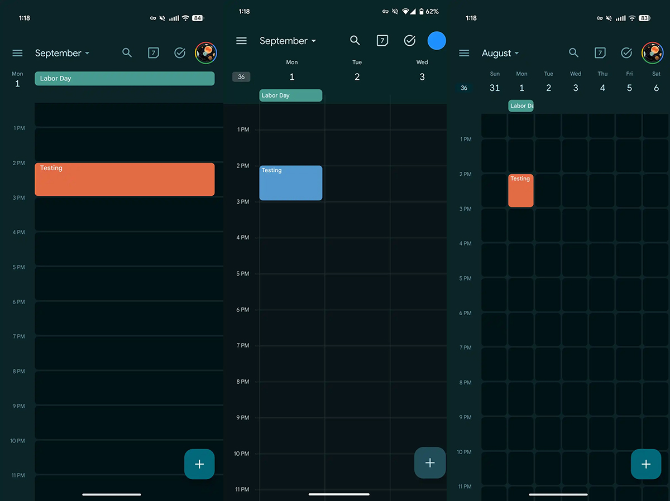Viewport: 670px width, 501px height.
Task: Open the hamburger menu in the single-day view
Action: pyautogui.click(x=17, y=53)
